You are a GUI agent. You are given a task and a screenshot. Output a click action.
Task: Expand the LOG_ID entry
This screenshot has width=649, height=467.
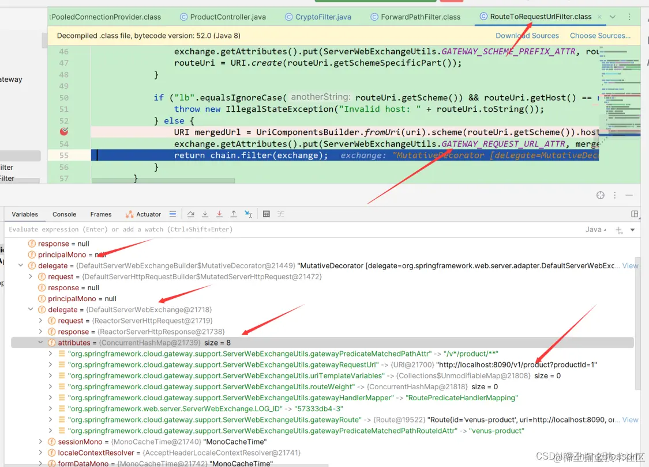click(51, 408)
